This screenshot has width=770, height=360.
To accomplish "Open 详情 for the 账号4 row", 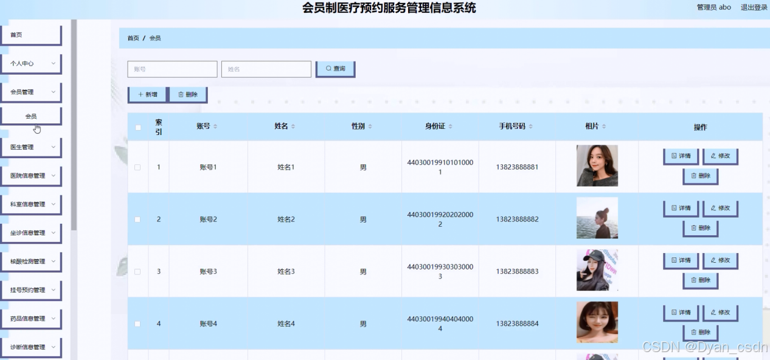I will [681, 313].
